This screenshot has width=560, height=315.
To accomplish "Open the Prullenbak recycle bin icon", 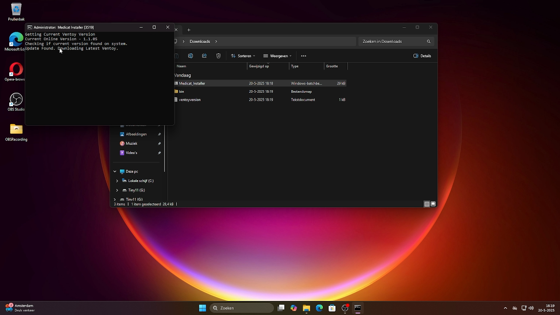I will click(16, 12).
